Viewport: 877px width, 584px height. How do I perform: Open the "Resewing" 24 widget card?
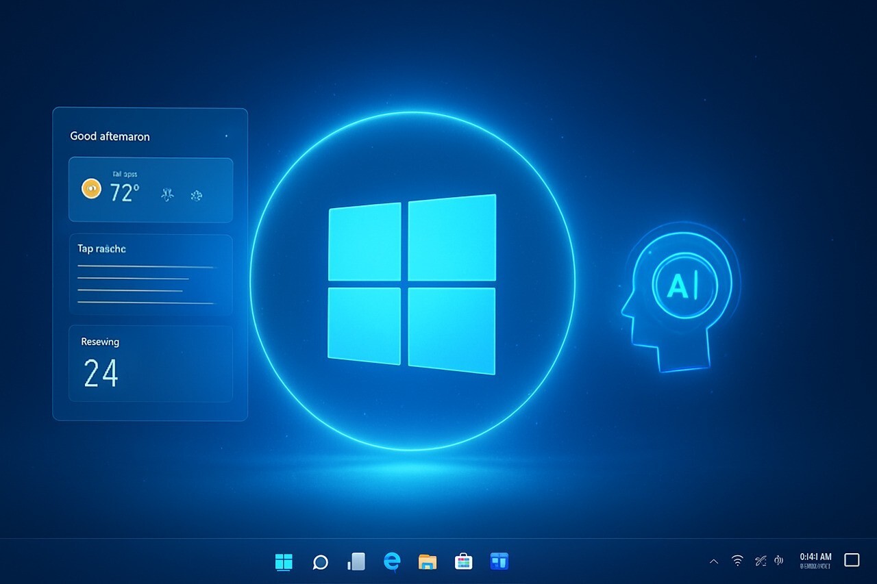pyautogui.click(x=151, y=363)
